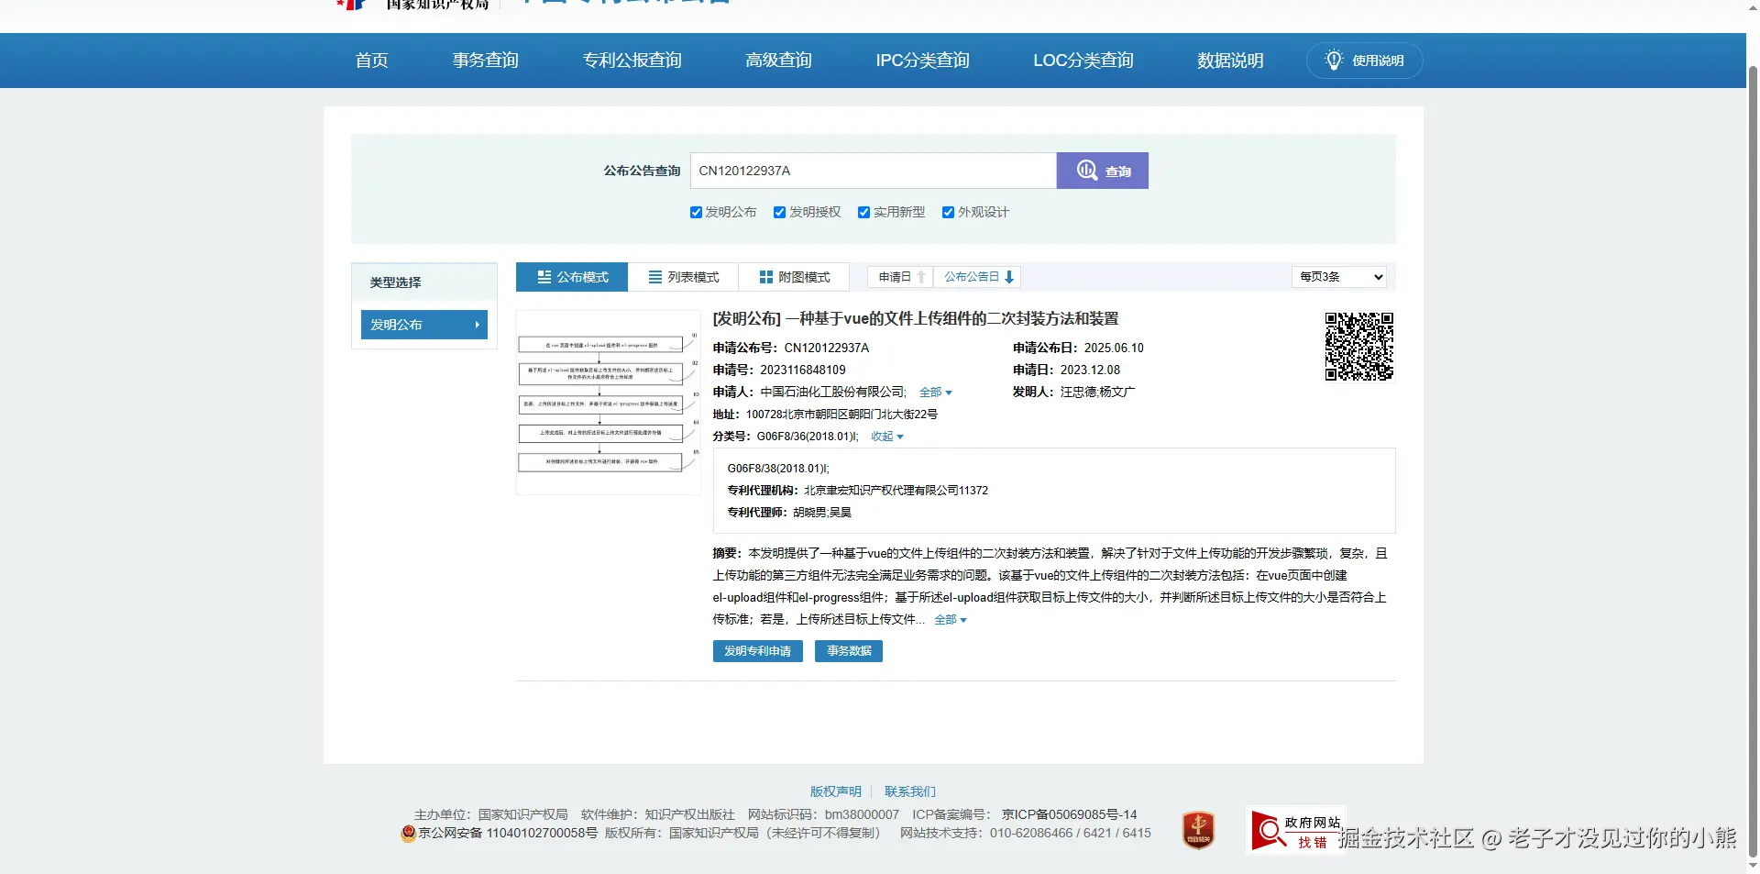Click the magnifier search icon on 查询 button

1087,171
